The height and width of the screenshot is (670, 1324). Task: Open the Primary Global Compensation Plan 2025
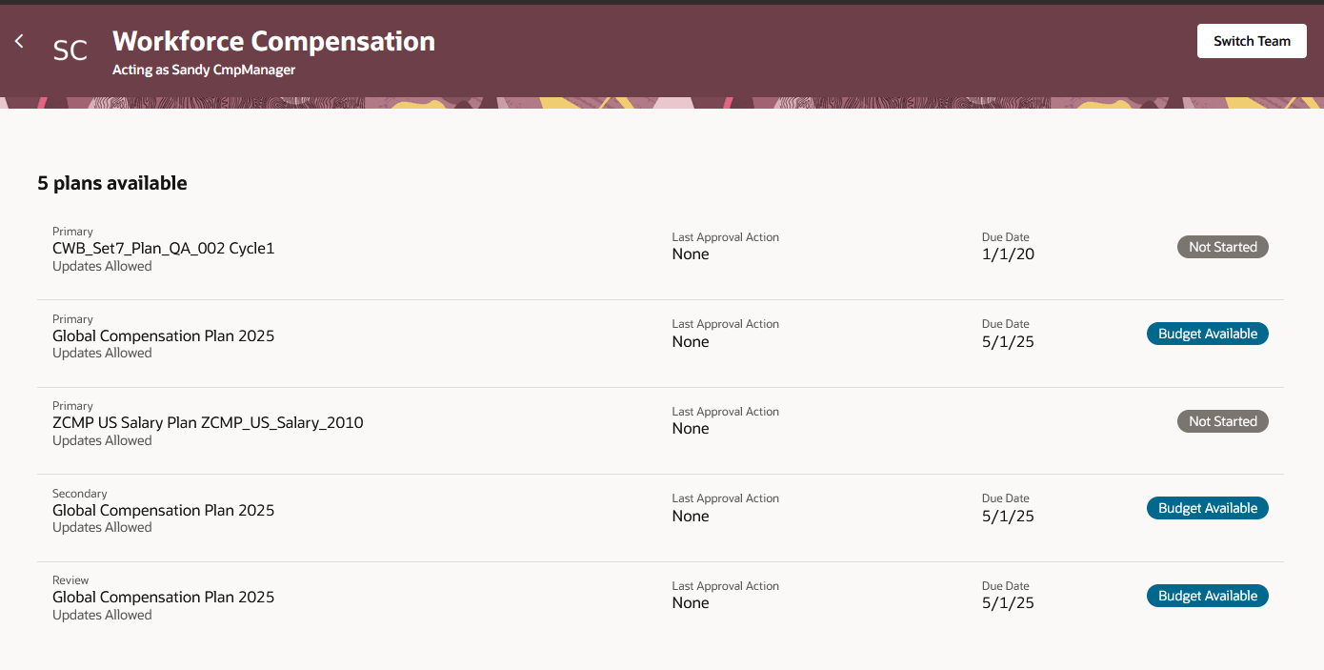[x=163, y=335]
